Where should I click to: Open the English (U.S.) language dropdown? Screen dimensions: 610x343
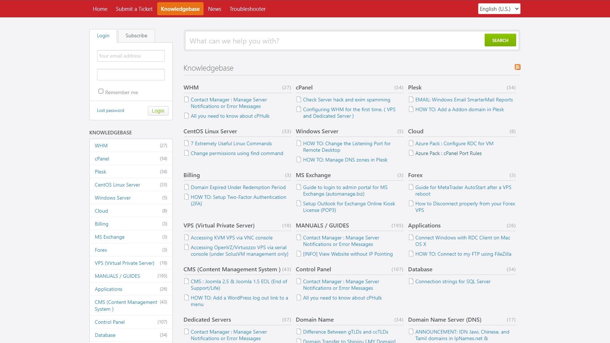tap(499, 9)
